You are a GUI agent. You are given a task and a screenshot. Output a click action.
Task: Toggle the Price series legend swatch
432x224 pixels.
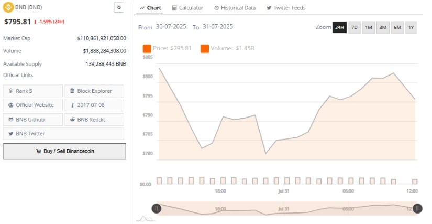[x=147, y=49]
